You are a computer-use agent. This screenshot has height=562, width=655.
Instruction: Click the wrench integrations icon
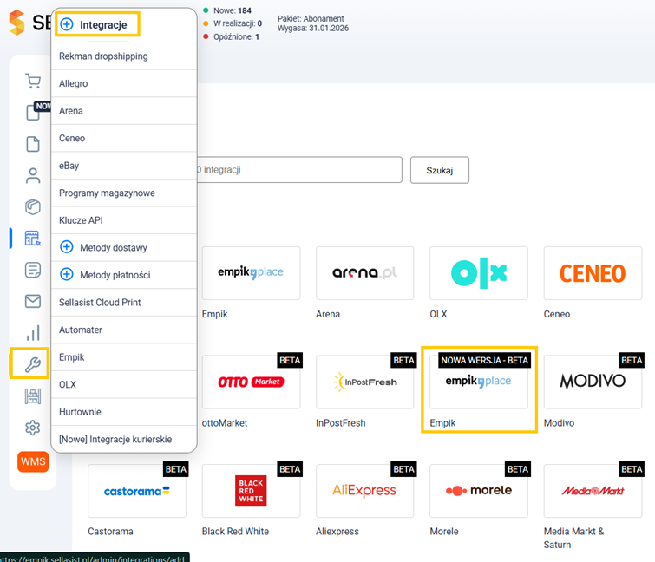33,364
